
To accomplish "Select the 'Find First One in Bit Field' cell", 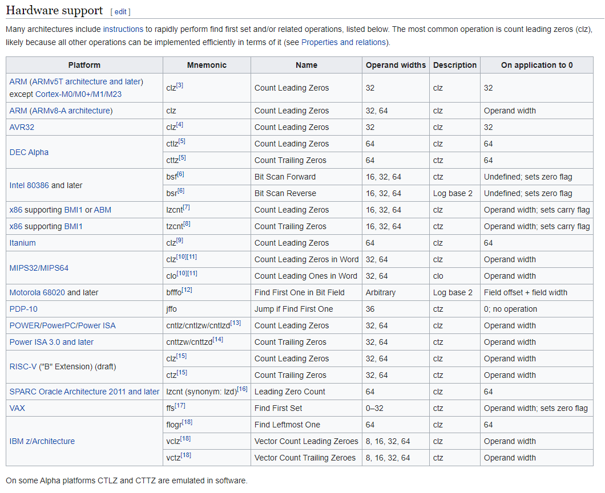I will [x=306, y=293].
